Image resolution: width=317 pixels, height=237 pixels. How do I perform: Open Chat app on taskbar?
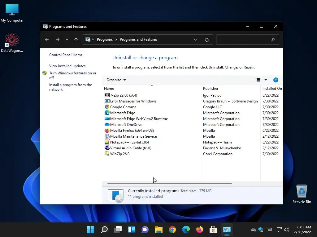(x=145, y=230)
